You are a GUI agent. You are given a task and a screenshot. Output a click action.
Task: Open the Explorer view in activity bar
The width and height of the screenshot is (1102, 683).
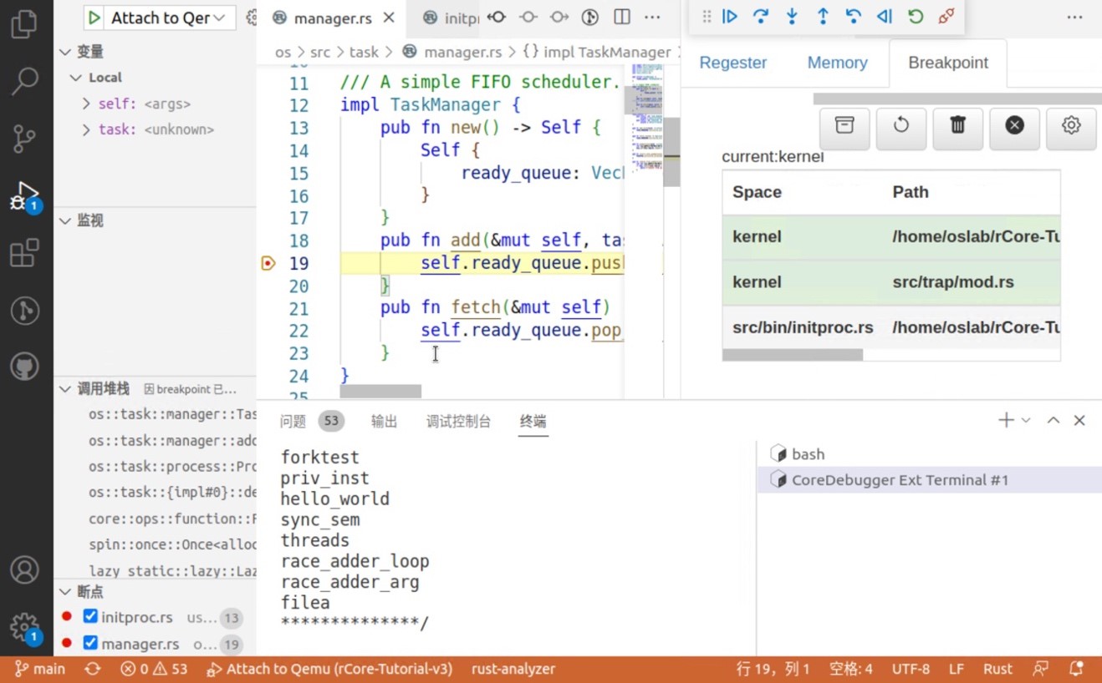24,24
